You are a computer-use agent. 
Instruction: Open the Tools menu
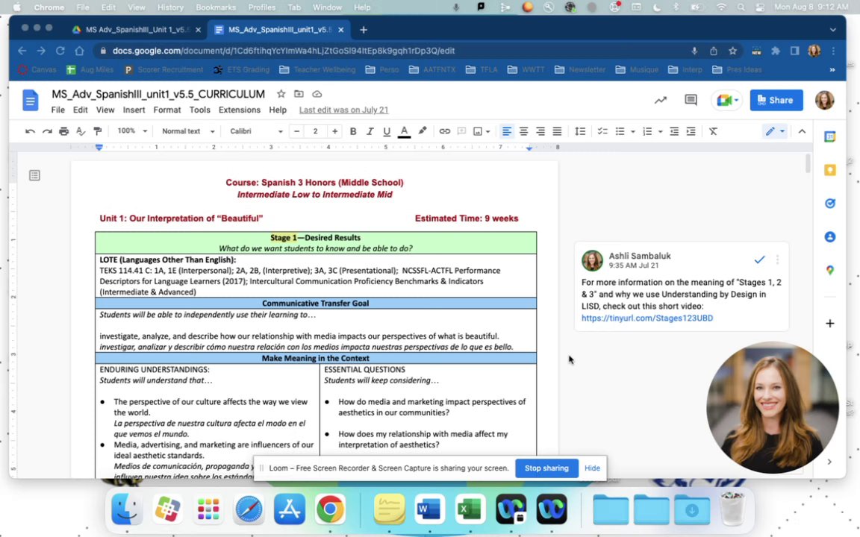point(199,110)
